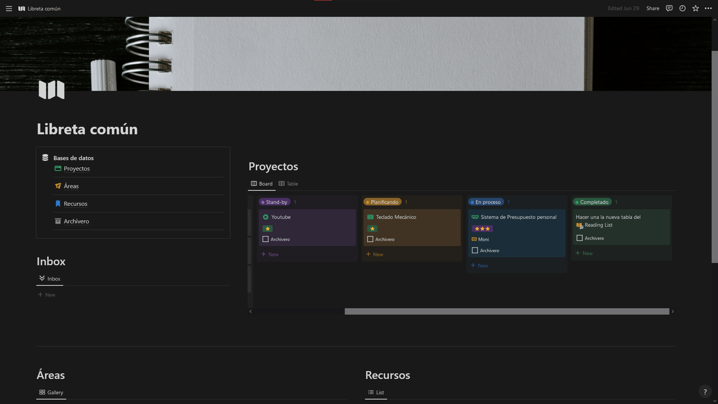Favorite this page with the star icon
The width and height of the screenshot is (718, 404).
click(696, 8)
